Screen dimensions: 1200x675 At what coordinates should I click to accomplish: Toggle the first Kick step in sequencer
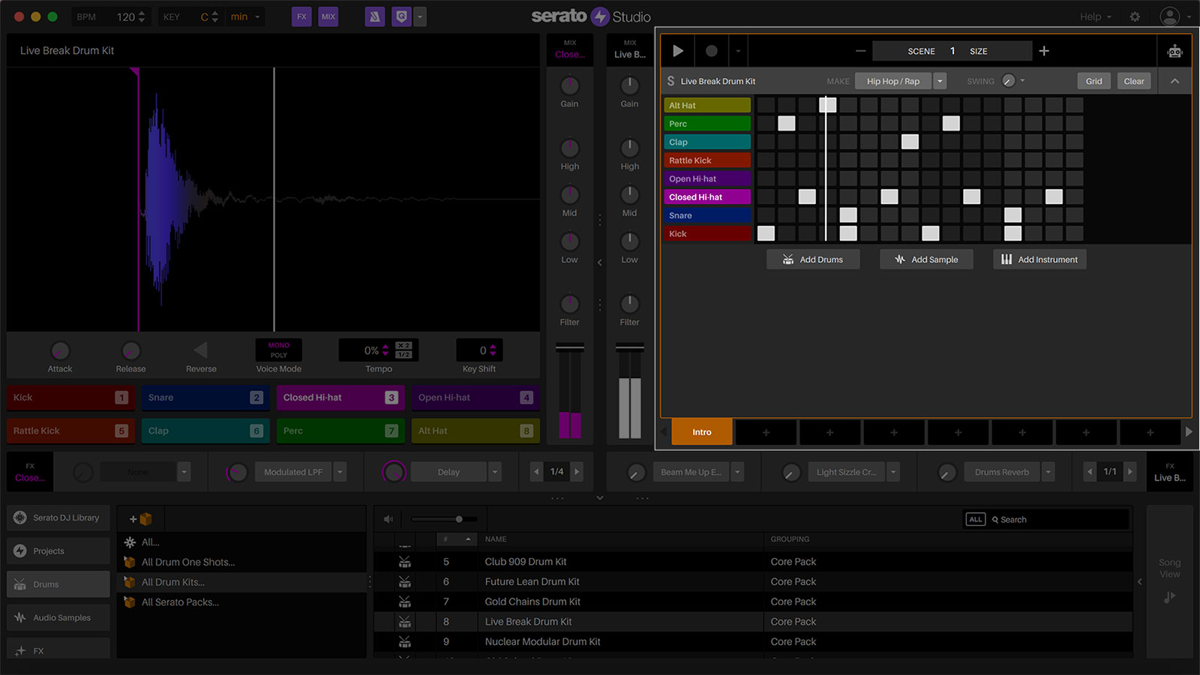coord(766,233)
